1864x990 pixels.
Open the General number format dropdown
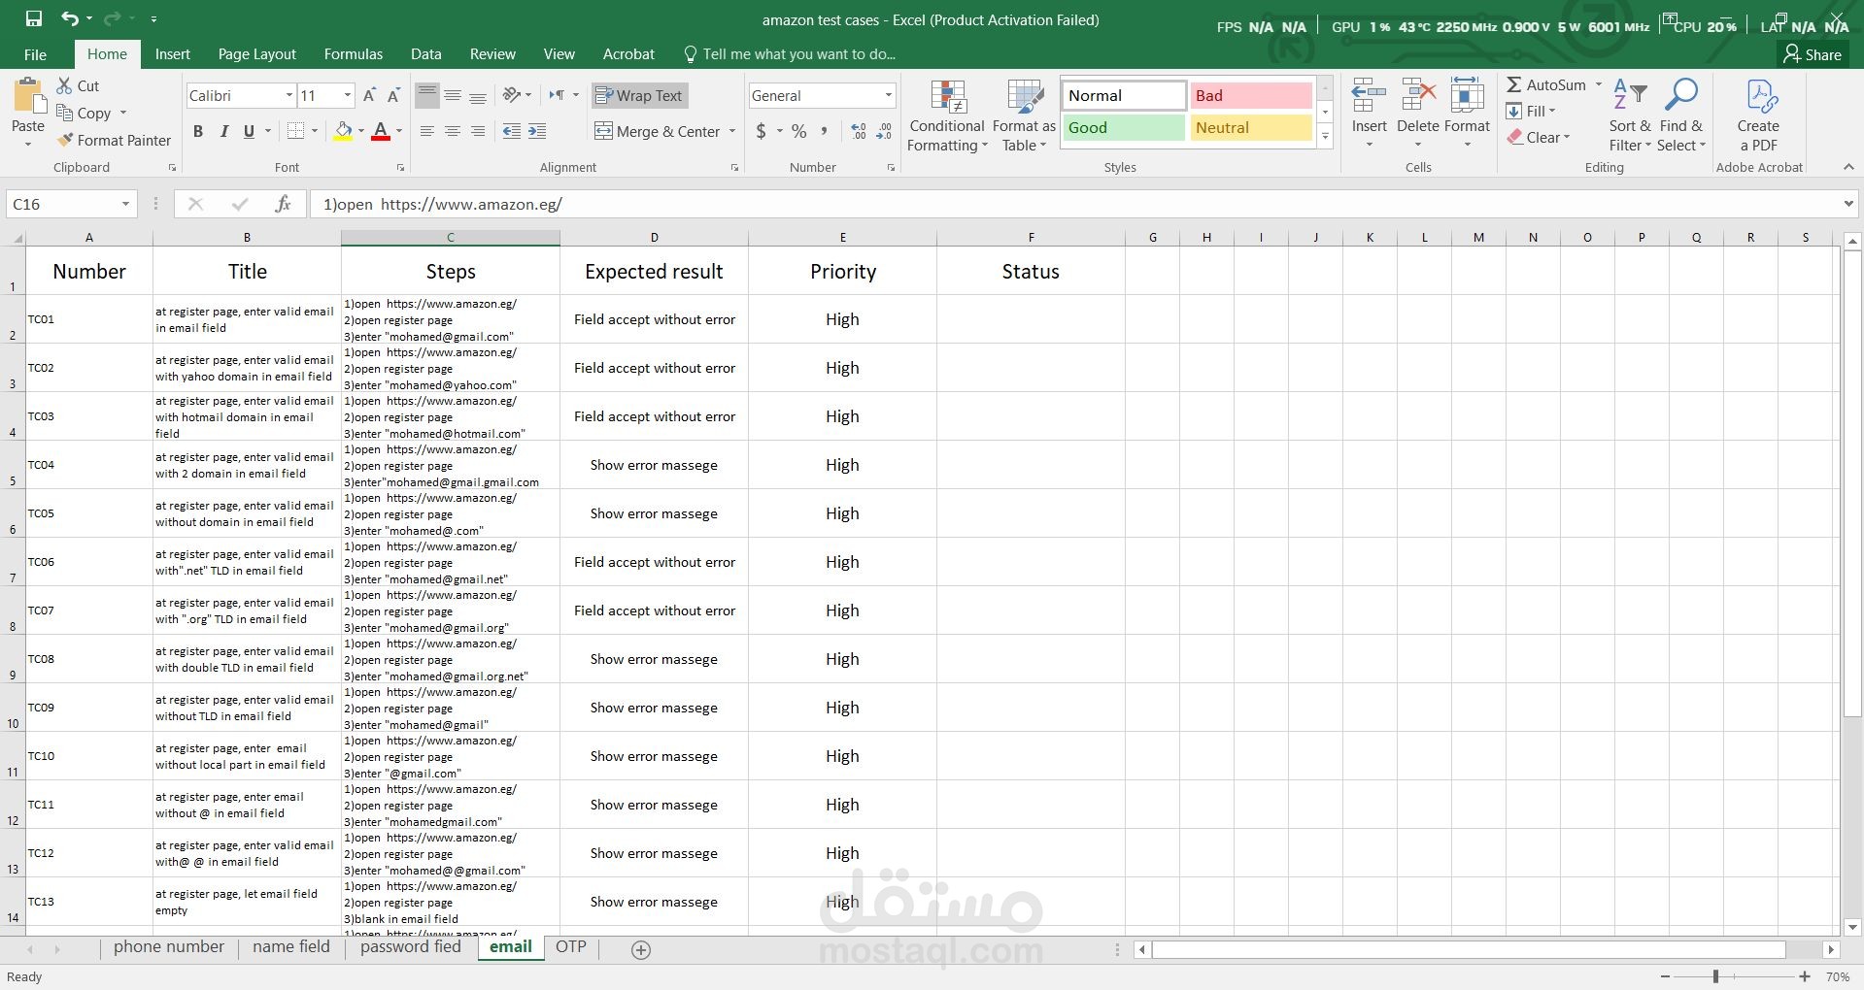[888, 95]
